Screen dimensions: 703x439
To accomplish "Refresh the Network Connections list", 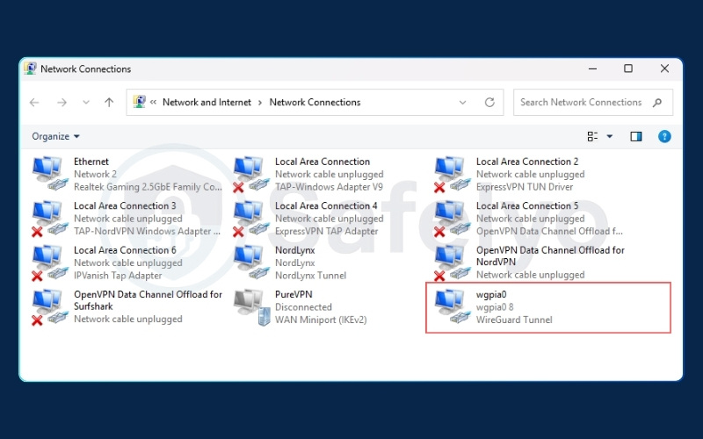I will point(489,102).
